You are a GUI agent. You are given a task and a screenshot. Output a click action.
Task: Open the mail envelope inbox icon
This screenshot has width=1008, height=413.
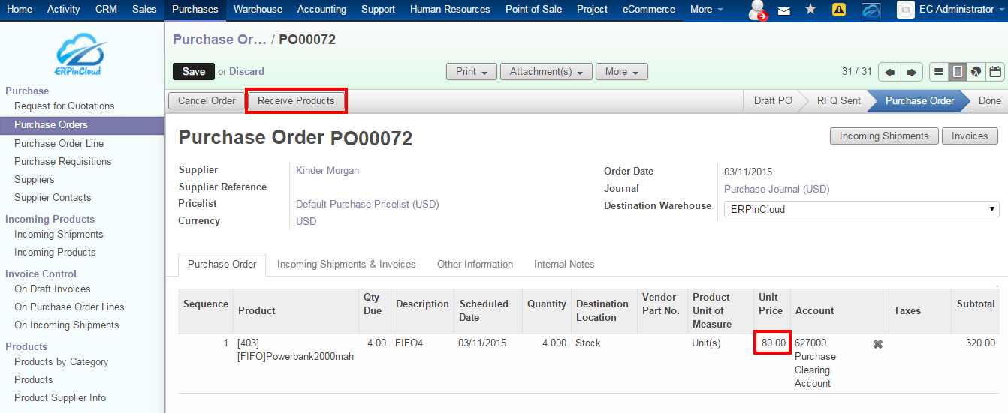pyautogui.click(x=784, y=10)
